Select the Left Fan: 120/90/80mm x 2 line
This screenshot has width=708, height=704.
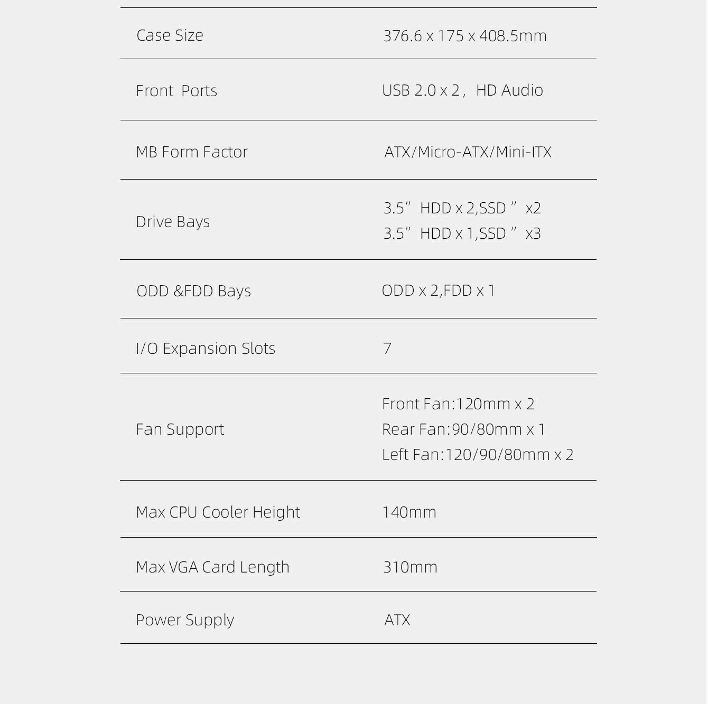478,455
